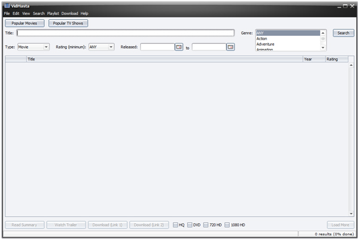Select Adventure in the Genre list

tap(288, 44)
